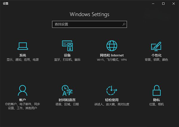Select the 系统 category title
Screen dimensions: 179x127
click(23, 55)
